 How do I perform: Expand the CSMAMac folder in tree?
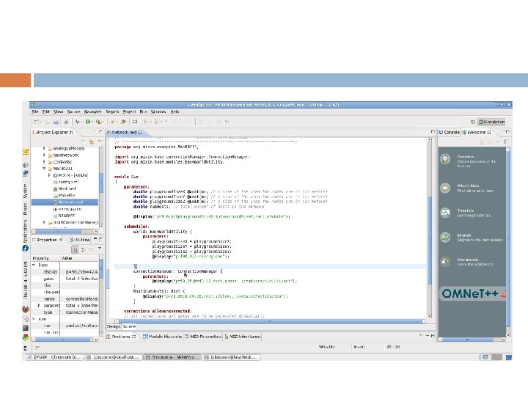pos(44,162)
